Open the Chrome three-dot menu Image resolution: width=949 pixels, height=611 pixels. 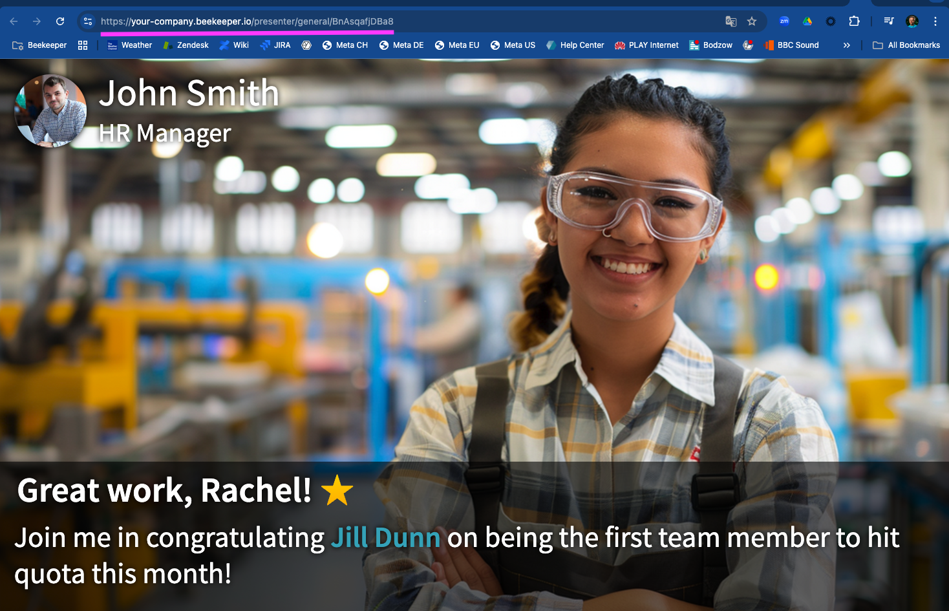[935, 21]
